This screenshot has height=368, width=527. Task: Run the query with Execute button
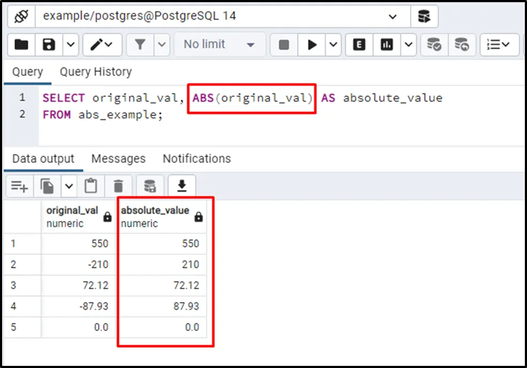point(312,45)
